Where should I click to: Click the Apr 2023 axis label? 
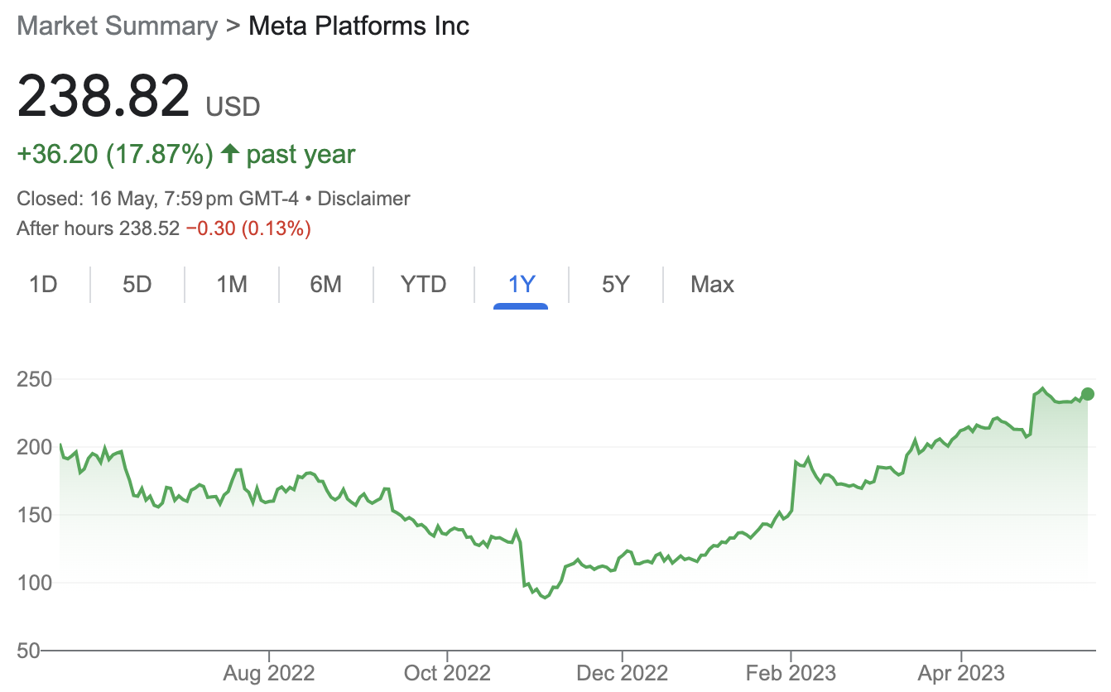pyautogui.click(x=961, y=673)
